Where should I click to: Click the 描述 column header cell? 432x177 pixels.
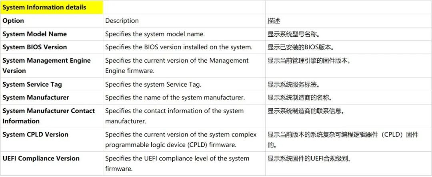point(348,21)
